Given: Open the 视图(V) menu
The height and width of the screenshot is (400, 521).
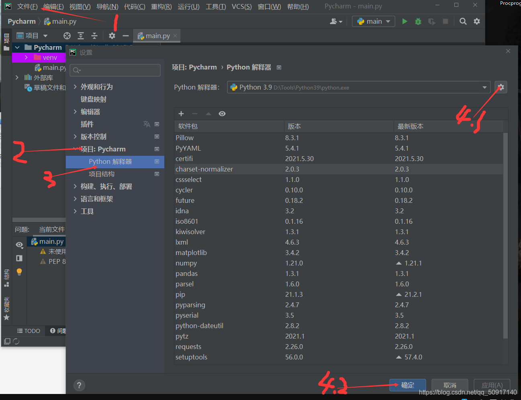Looking at the screenshot, I should [80, 6].
